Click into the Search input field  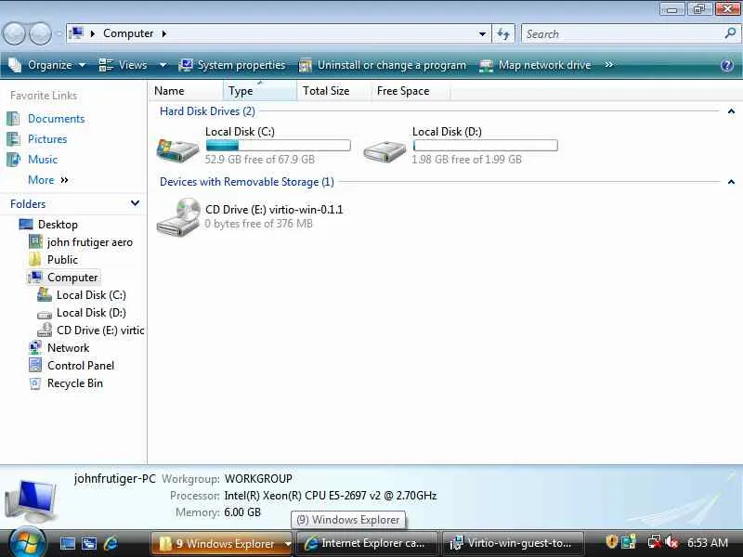point(621,33)
